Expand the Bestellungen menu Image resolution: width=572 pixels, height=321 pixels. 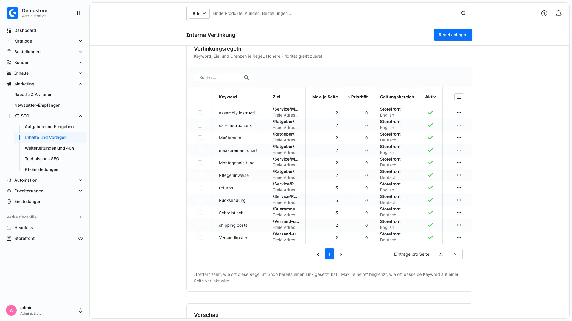click(x=45, y=52)
